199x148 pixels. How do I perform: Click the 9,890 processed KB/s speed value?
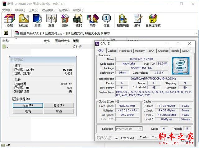pyautogui.click(x=67, y=70)
